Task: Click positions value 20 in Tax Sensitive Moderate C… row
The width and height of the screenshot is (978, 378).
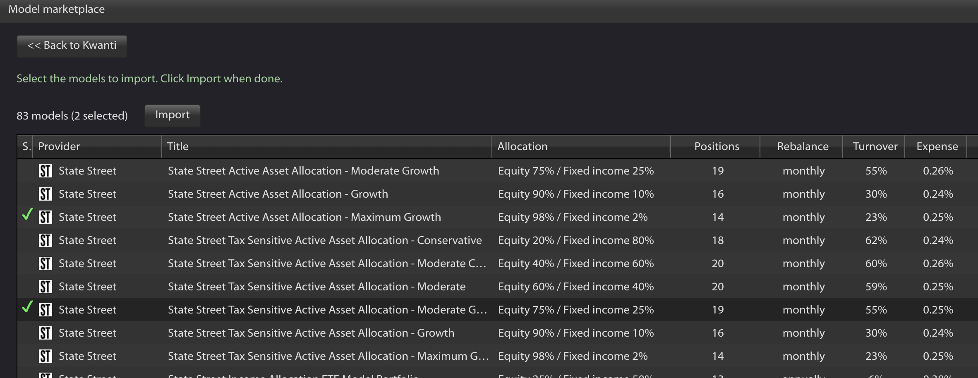Action: pos(718,263)
